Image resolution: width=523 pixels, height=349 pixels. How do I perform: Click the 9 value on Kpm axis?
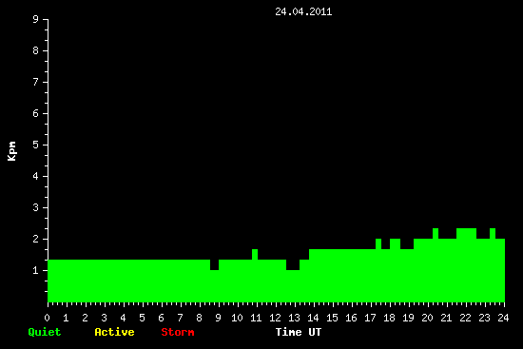36,19
